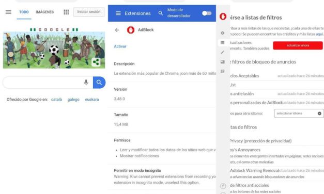Switch Google language to català
This screenshot has width=324, height=194.
tap(56, 100)
